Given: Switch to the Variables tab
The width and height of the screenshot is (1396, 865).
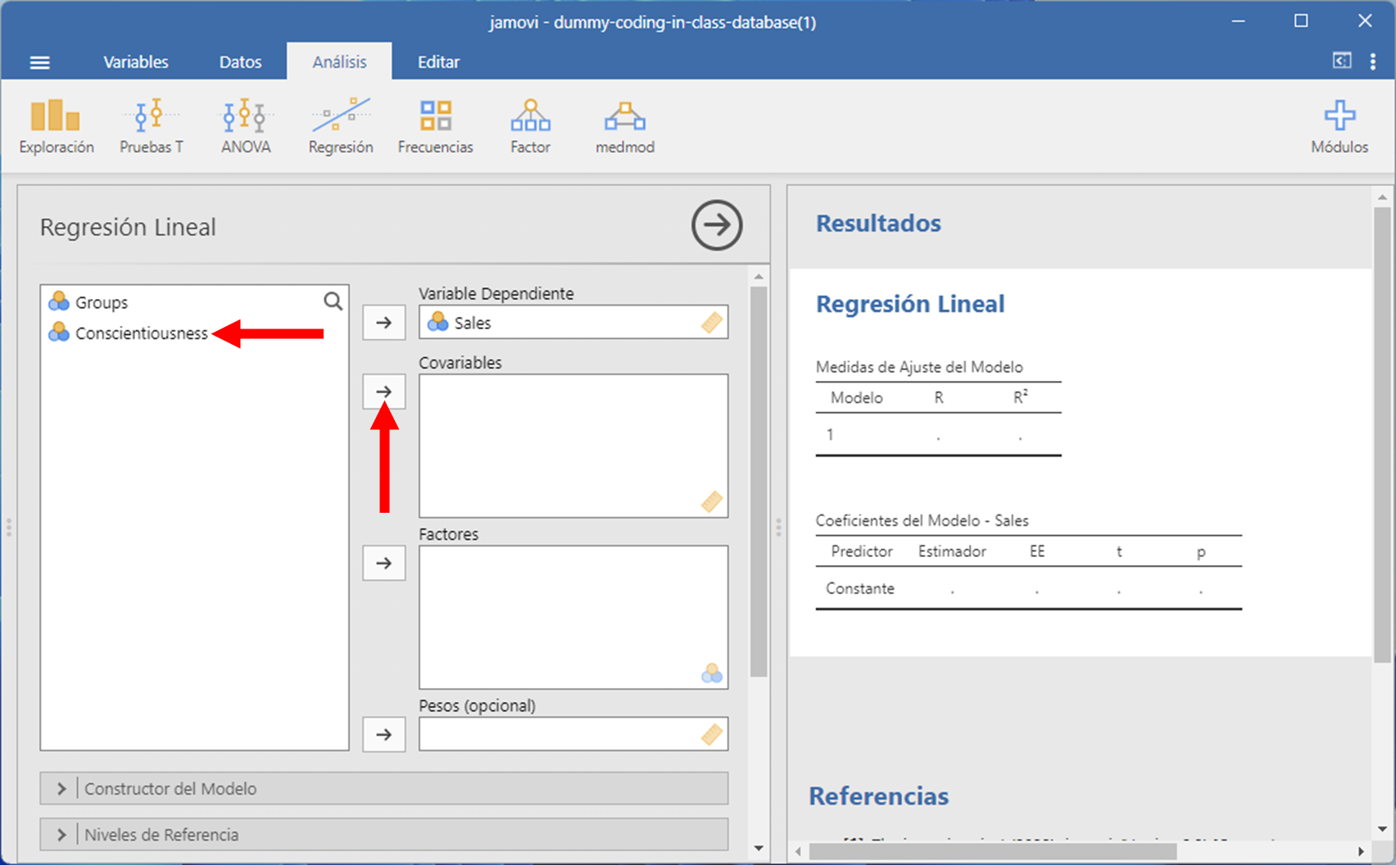Looking at the screenshot, I should [135, 62].
